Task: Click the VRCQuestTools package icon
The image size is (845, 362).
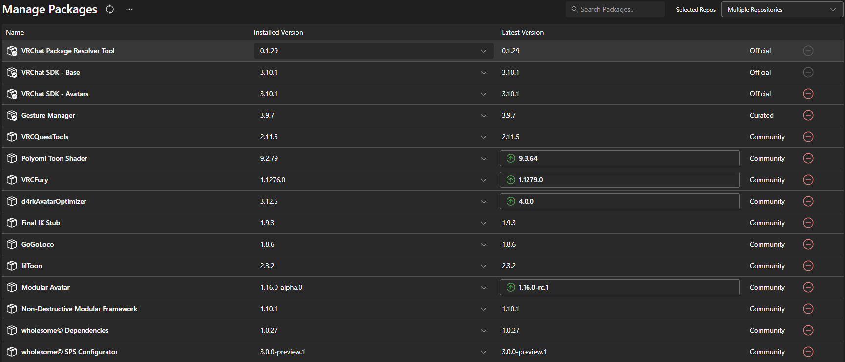Action: click(12, 137)
